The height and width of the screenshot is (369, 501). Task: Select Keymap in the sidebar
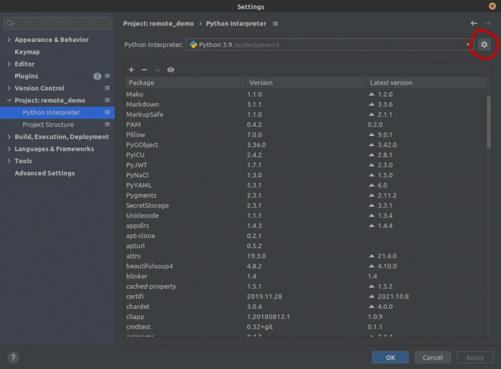coord(26,51)
